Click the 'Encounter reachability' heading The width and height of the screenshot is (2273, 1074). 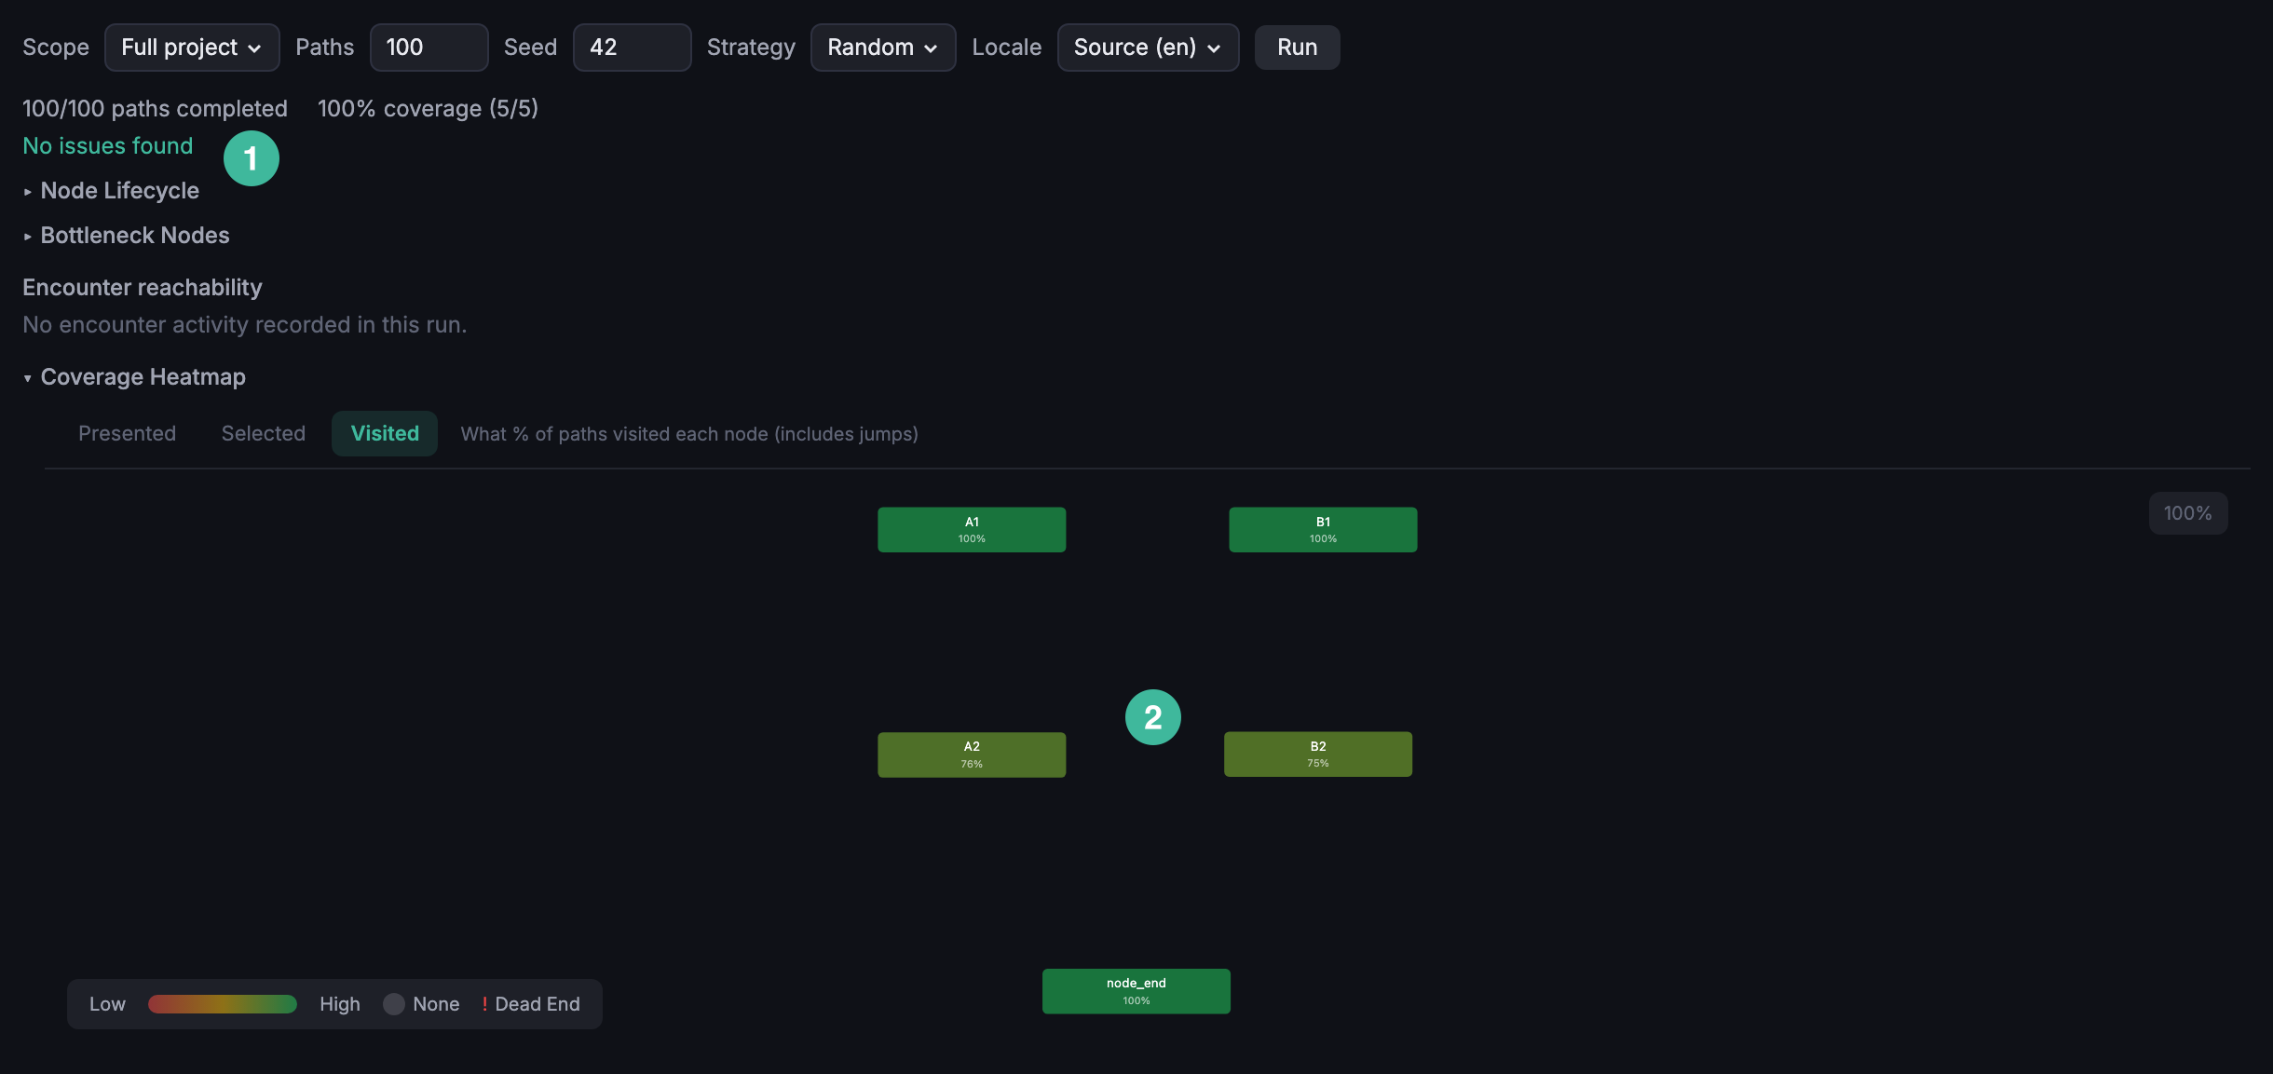coord(143,288)
